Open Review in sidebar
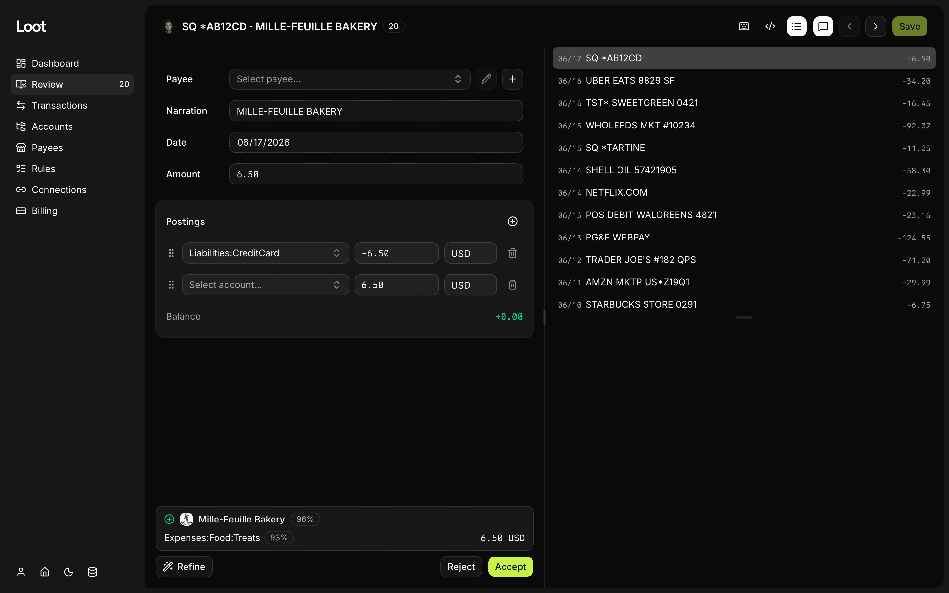 tap(72, 84)
